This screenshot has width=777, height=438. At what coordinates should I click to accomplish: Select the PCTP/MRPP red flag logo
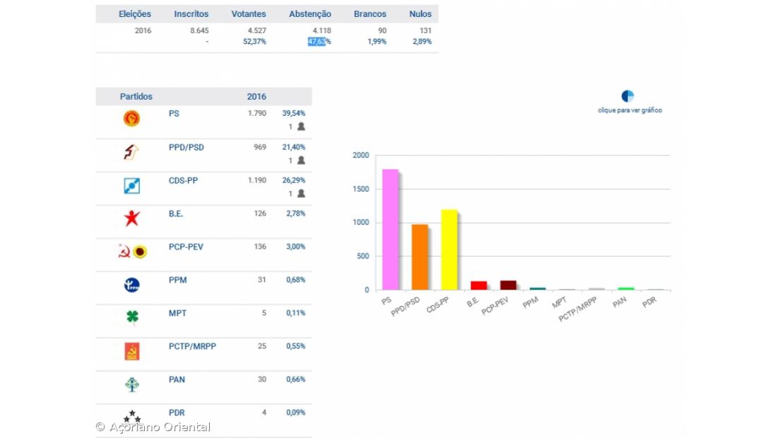click(131, 351)
